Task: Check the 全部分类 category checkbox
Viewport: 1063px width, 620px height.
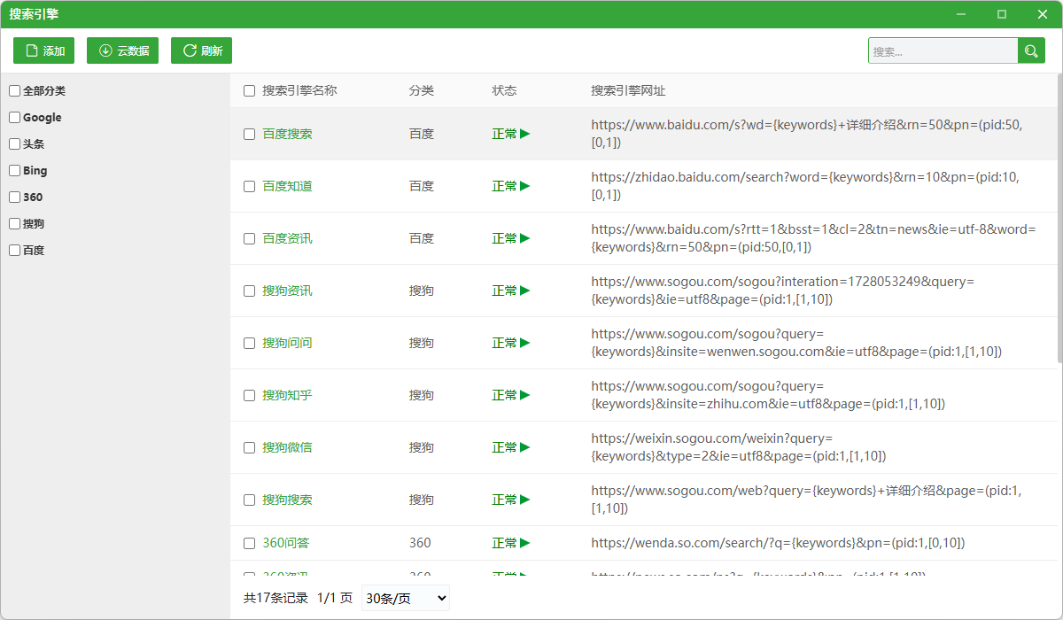Action: tap(15, 90)
